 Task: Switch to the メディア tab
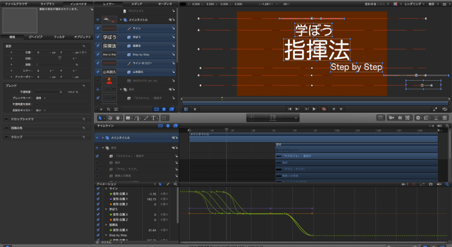(x=137, y=4)
